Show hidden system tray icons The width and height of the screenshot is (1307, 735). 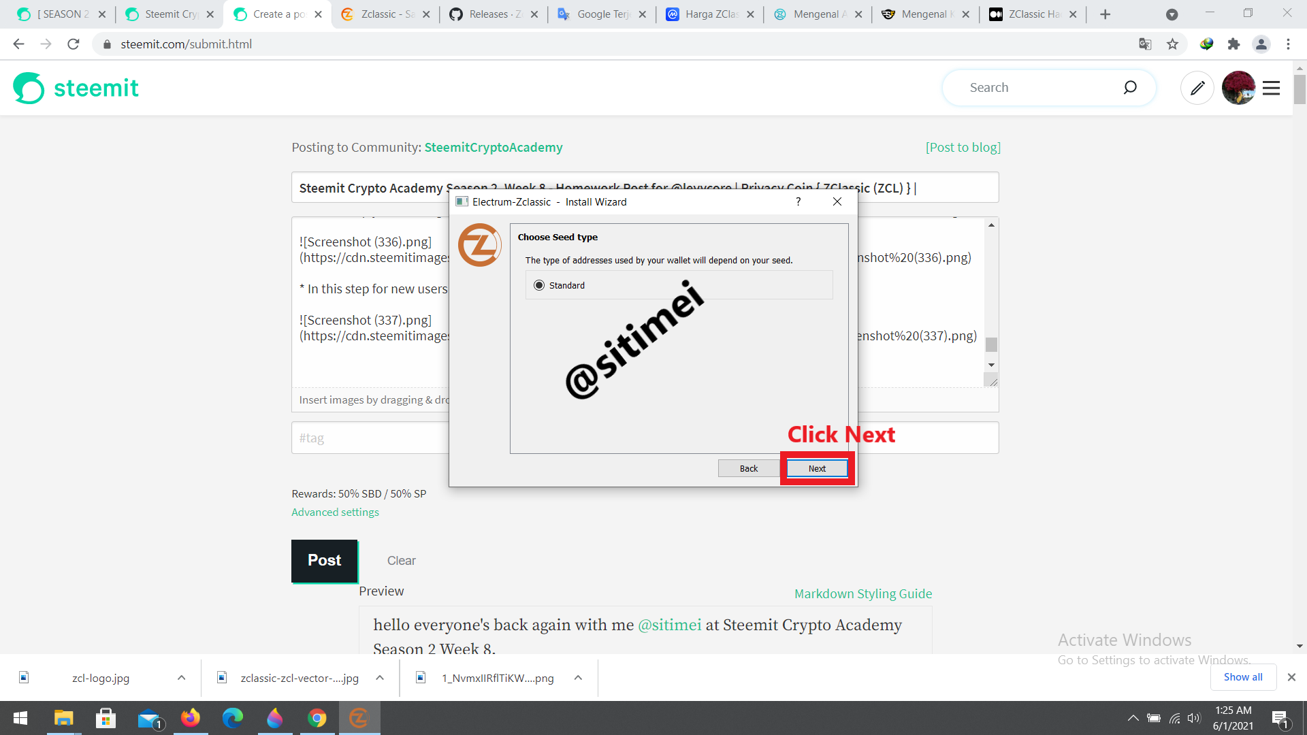point(1133,718)
